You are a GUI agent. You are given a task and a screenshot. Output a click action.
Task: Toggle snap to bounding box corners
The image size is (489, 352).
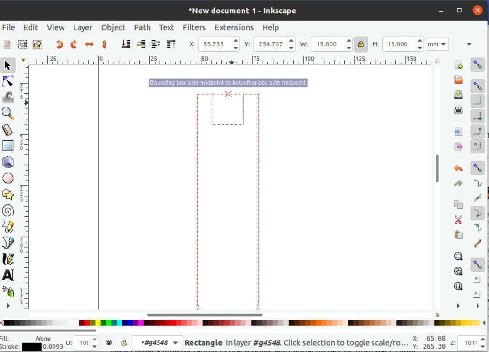(x=478, y=116)
